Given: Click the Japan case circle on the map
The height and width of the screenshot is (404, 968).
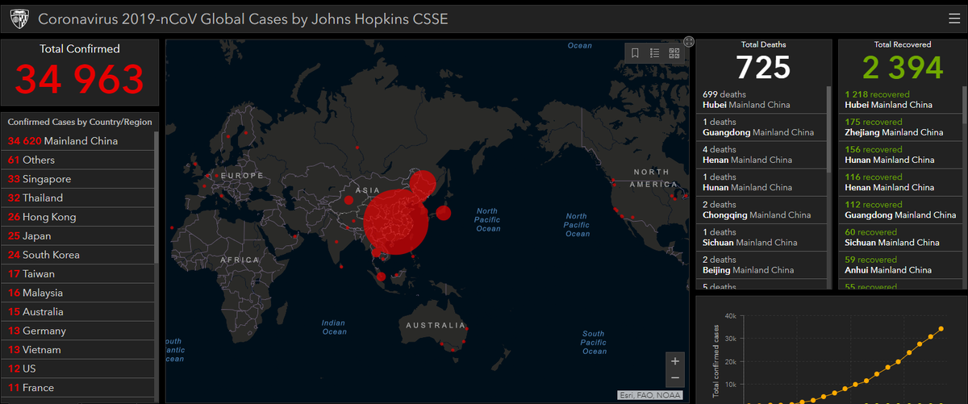Looking at the screenshot, I should pos(443,214).
